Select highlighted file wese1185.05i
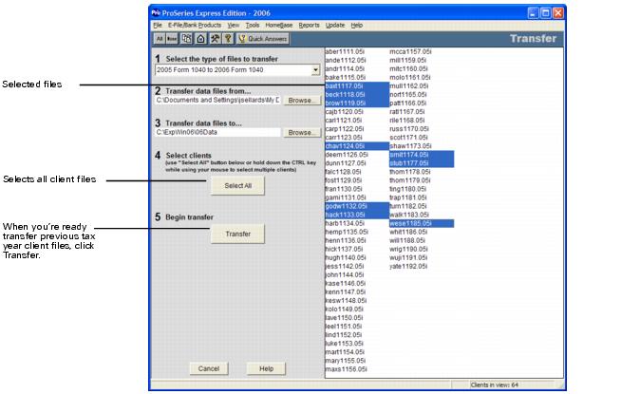The height and width of the screenshot is (394, 640). click(x=422, y=223)
